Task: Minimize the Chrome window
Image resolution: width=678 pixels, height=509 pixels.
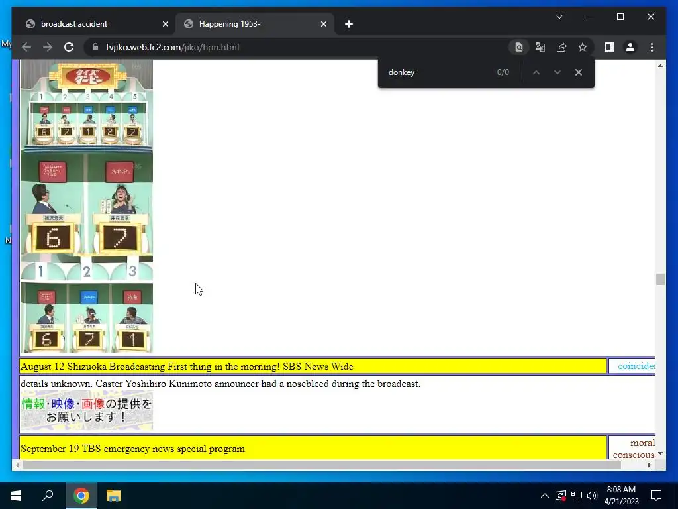Action: (590, 17)
